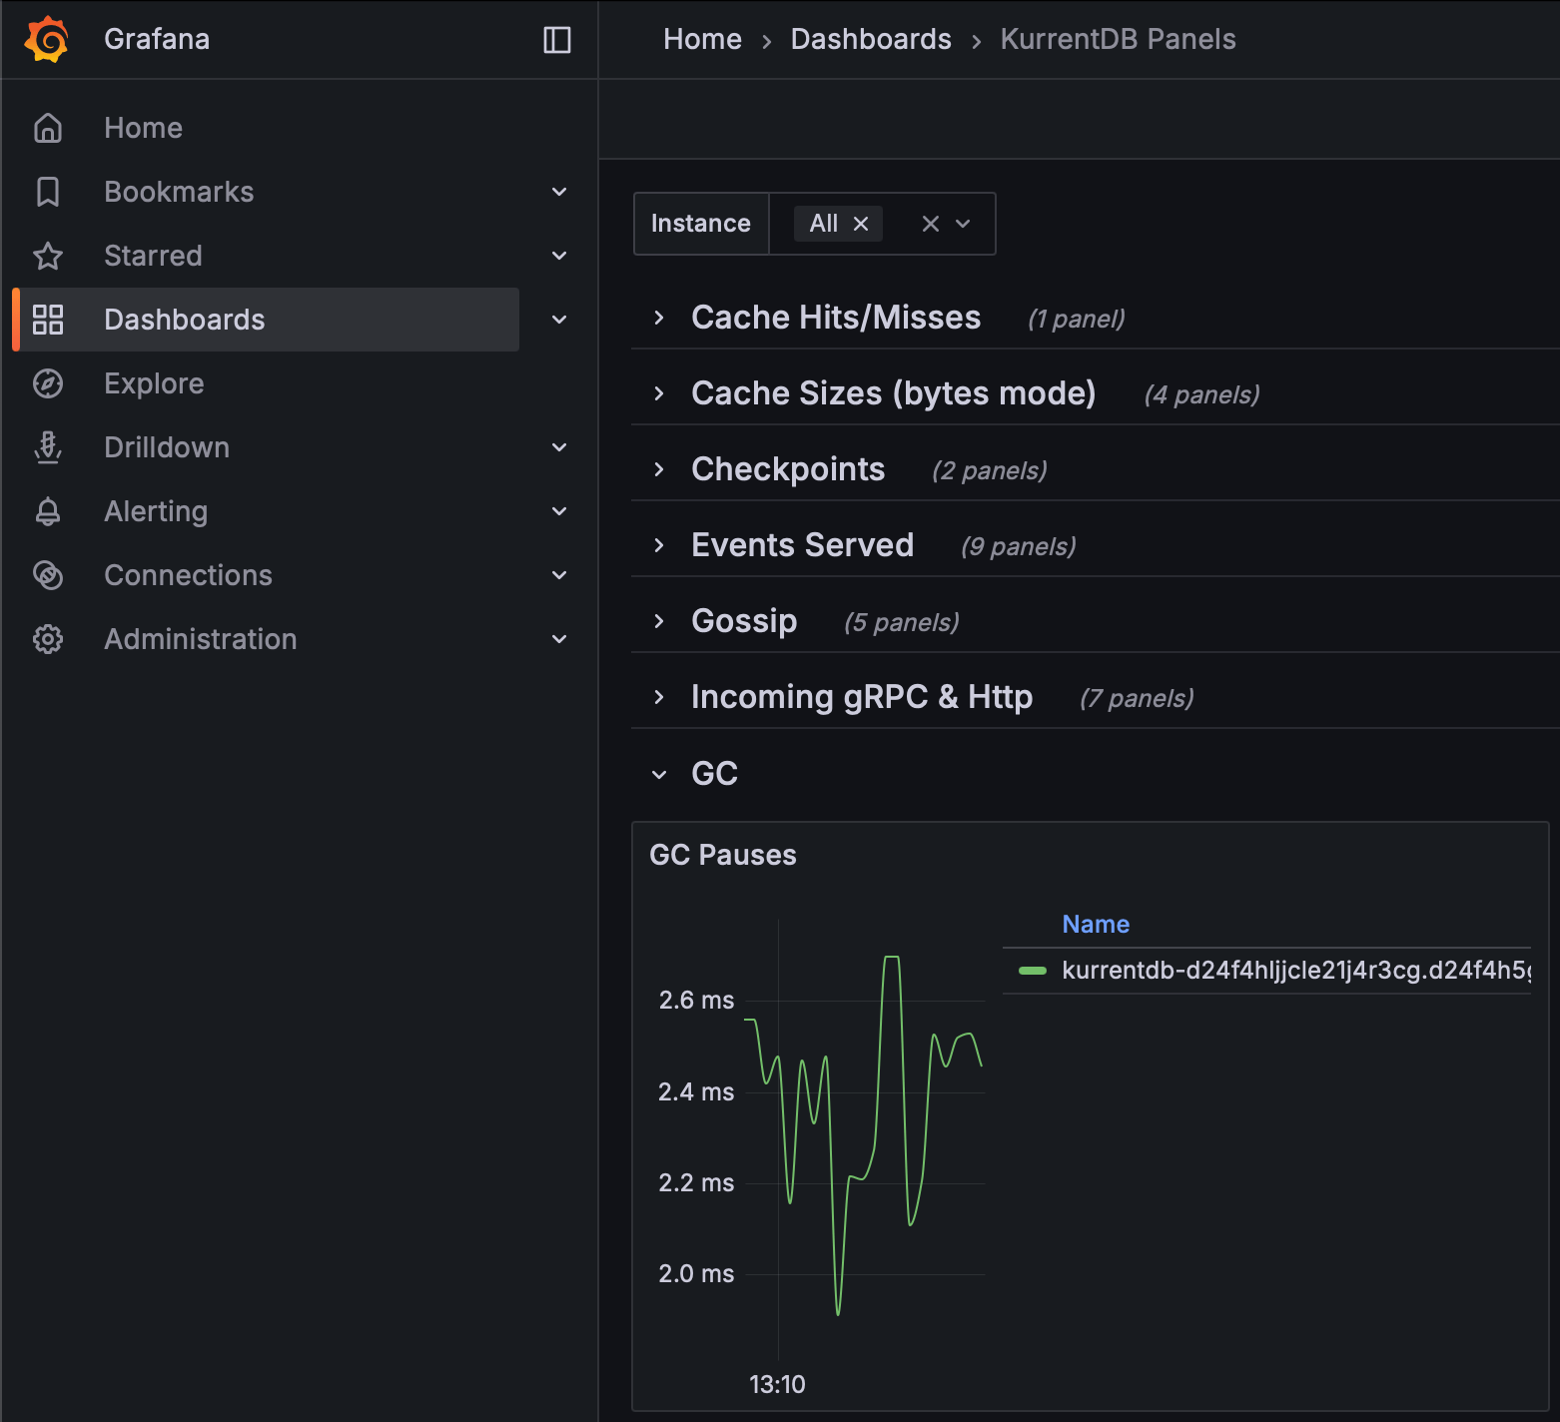Click the Explore compass icon
Screen dimensions: 1560x1422
pos(48,383)
